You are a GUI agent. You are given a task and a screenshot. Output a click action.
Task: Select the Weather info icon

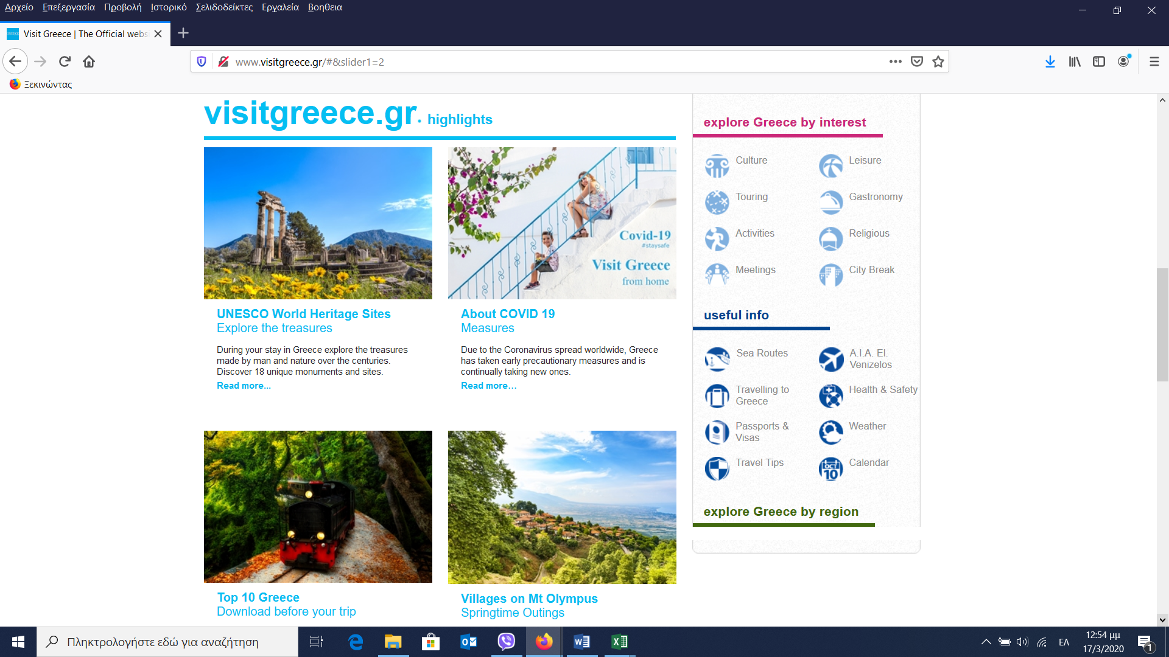tap(830, 432)
